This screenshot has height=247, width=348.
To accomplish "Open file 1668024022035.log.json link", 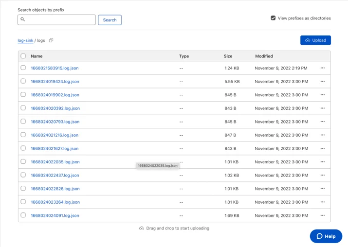I will click(x=55, y=162).
